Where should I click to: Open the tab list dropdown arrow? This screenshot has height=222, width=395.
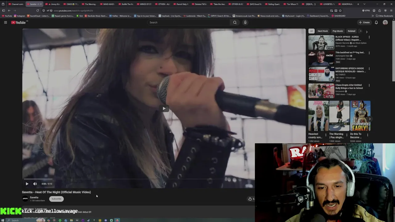364,4
